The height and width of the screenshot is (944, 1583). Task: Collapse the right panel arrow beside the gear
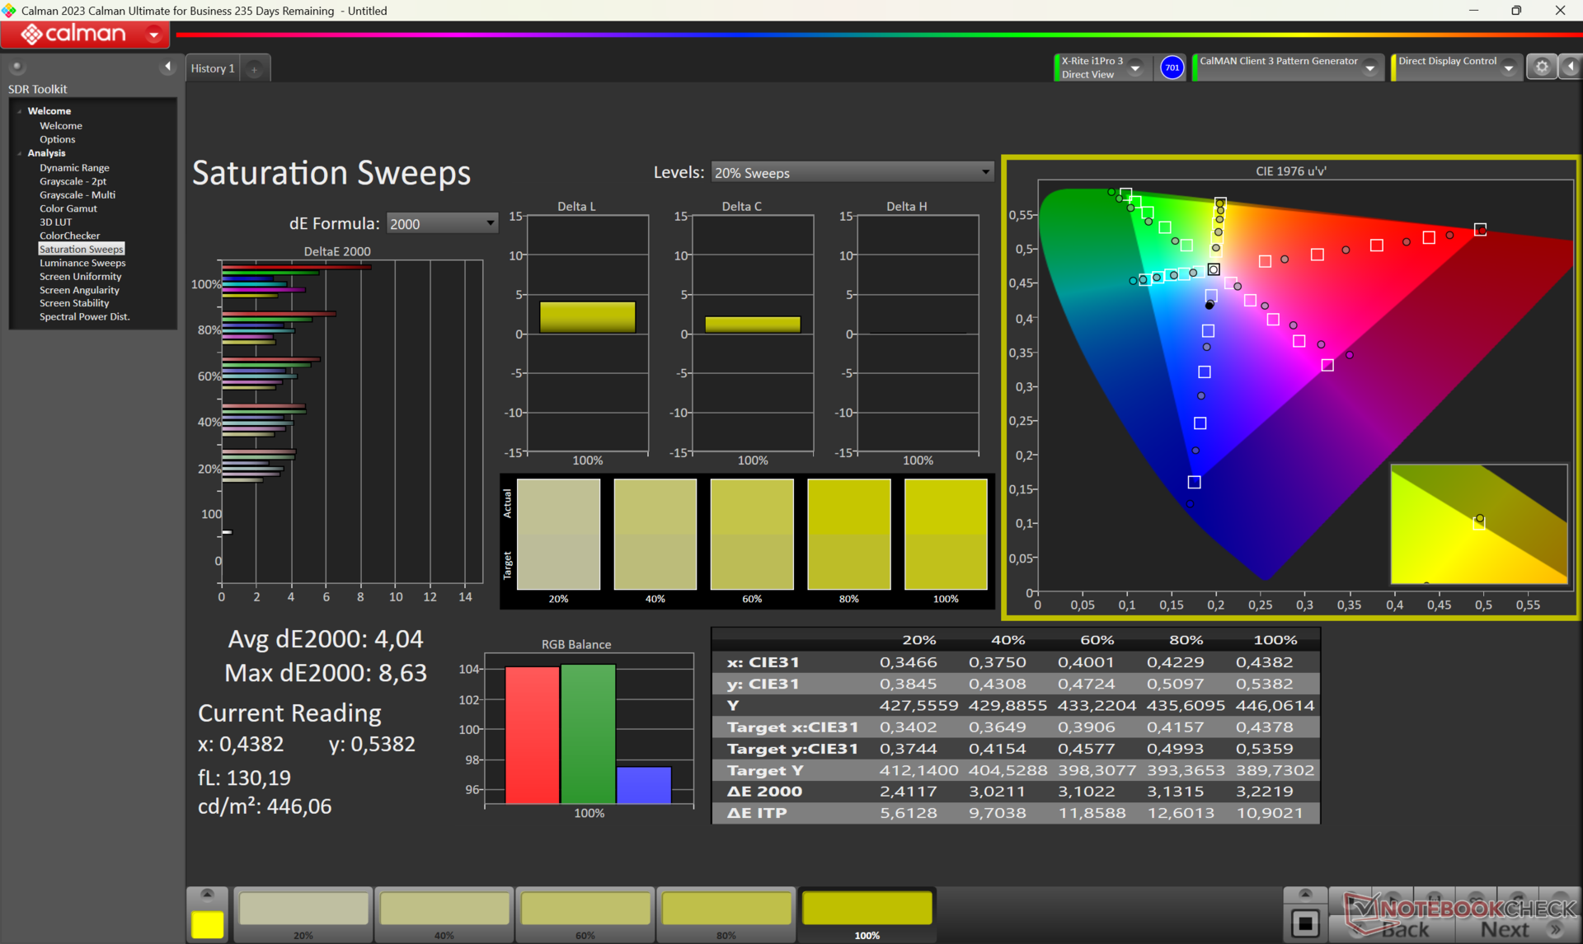[1571, 68]
